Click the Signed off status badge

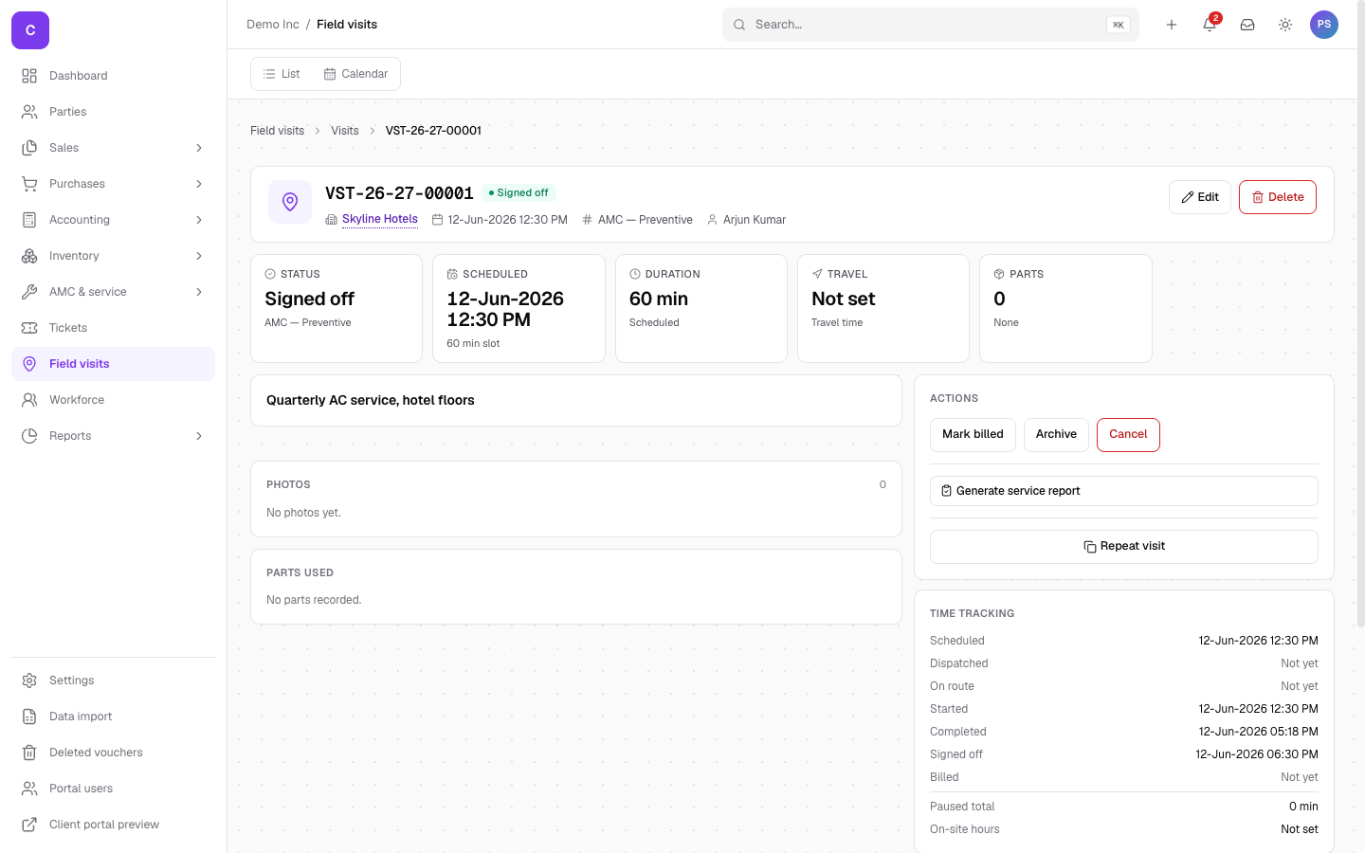tap(519, 192)
